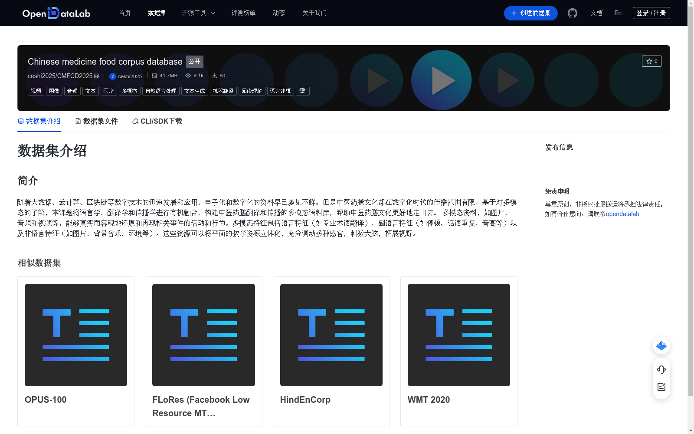694x434 pixels.
Task: Open ceshi2025 user avatar
Action: 113,76
